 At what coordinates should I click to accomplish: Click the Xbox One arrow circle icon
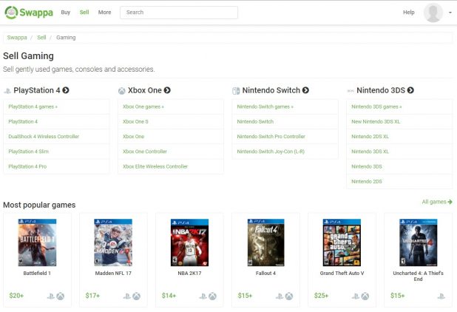pos(167,90)
